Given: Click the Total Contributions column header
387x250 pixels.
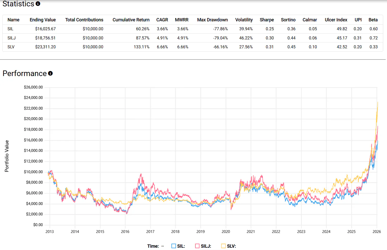Looking at the screenshot, I should (84, 20).
